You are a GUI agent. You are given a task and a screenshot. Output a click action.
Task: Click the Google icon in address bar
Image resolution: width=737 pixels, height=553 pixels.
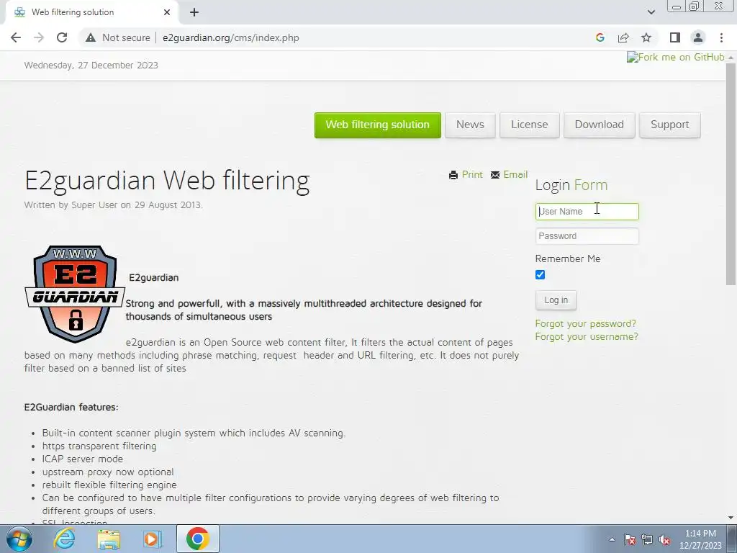600,37
